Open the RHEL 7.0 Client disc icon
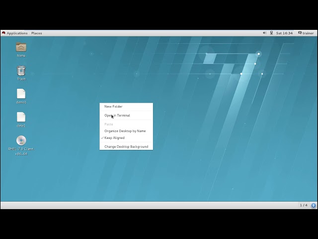 click(21, 140)
